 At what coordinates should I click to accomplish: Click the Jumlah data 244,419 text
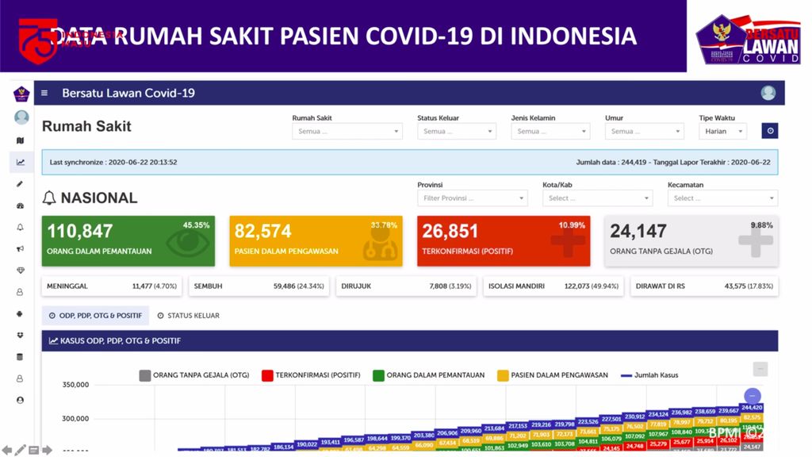(x=611, y=162)
